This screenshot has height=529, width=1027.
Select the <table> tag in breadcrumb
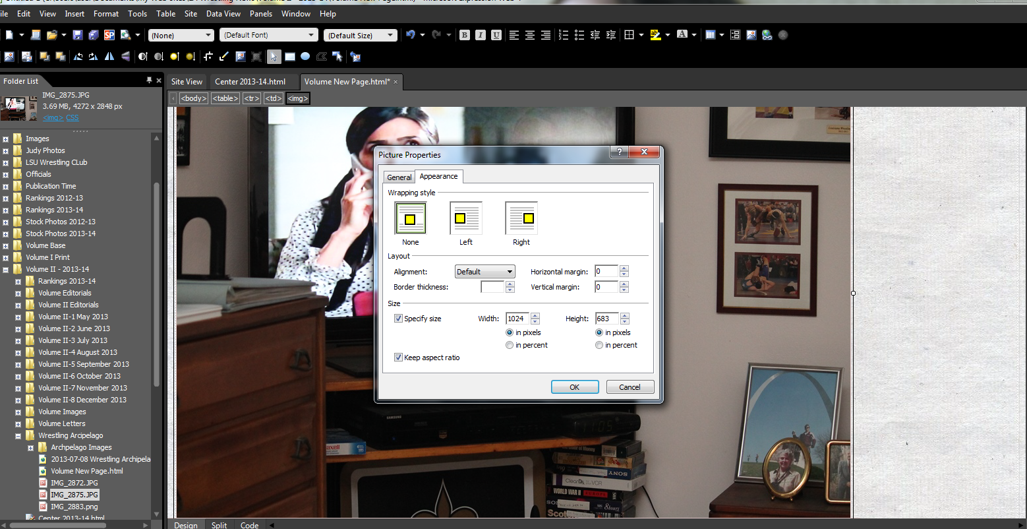(x=225, y=98)
